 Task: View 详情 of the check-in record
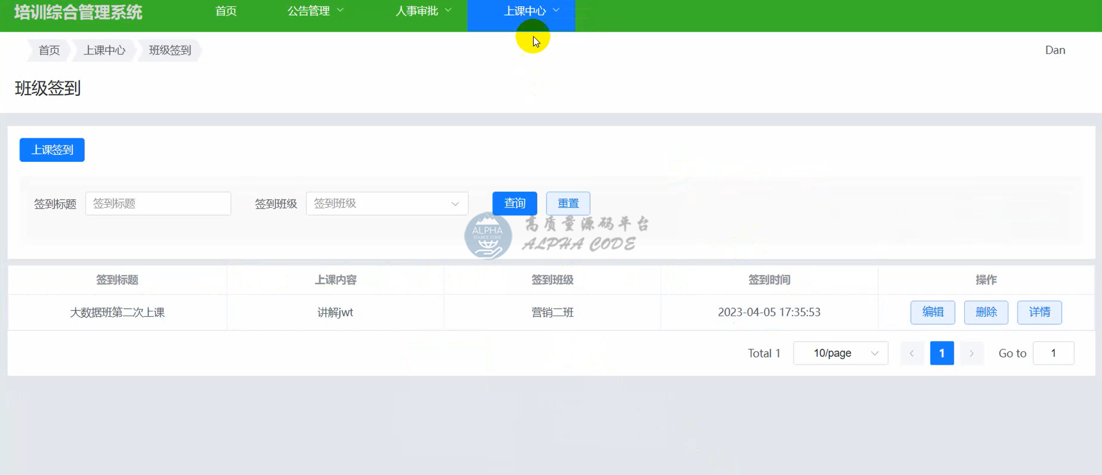click(1039, 312)
